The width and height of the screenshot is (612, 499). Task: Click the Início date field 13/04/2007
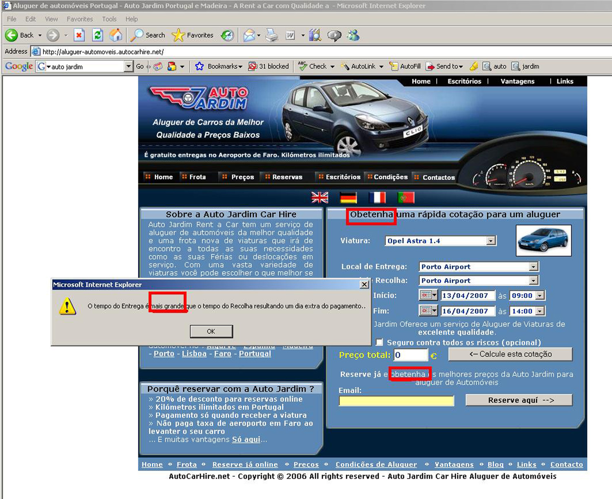468,296
